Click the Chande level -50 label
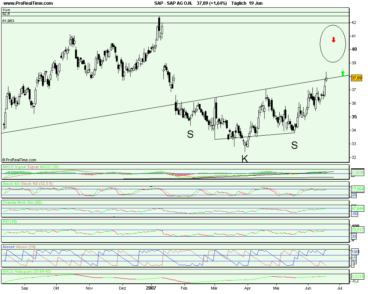Viewport: 368px width, 294px height. point(354,214)
